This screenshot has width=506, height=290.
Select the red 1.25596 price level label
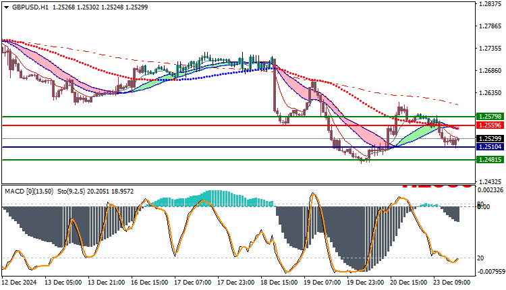490,125
